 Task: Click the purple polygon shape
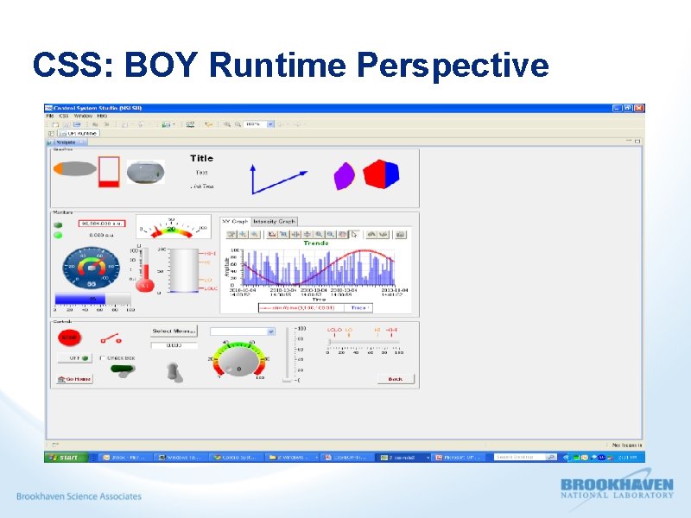(344, 176)
